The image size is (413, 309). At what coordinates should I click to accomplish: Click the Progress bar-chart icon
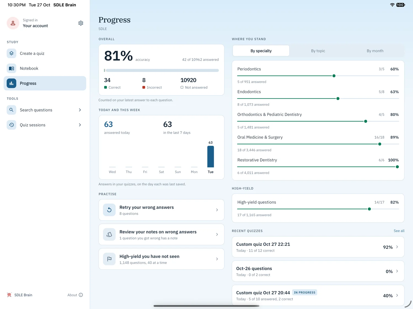(x=12, y=83)
